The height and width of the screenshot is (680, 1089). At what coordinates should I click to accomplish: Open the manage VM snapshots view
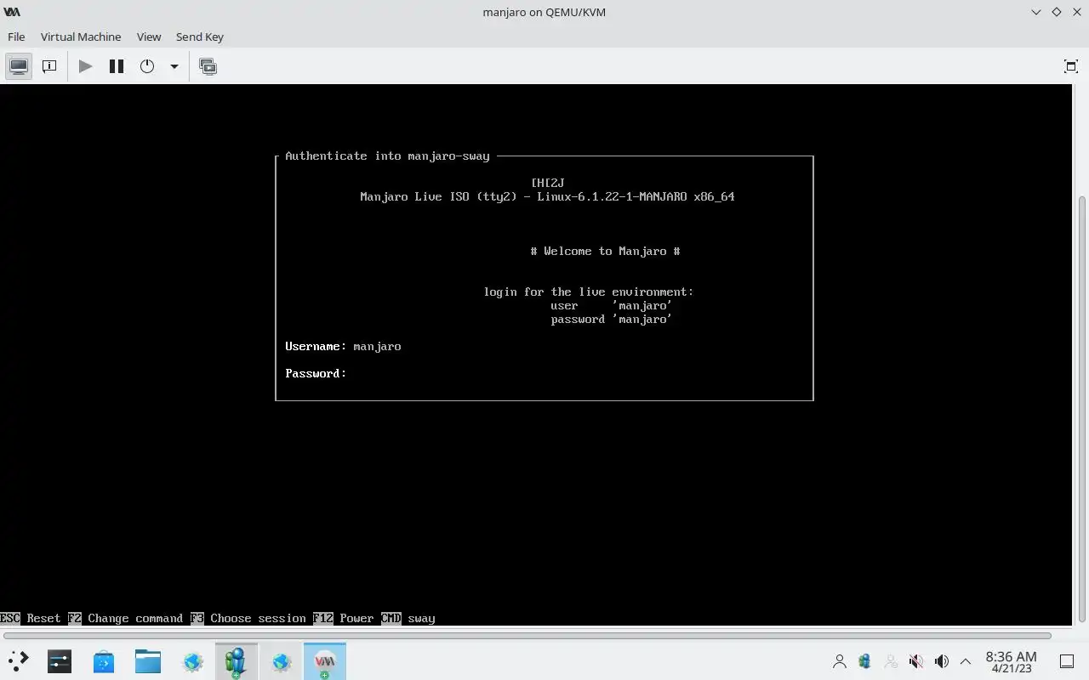pyautogui.click(x=208, y=66)
